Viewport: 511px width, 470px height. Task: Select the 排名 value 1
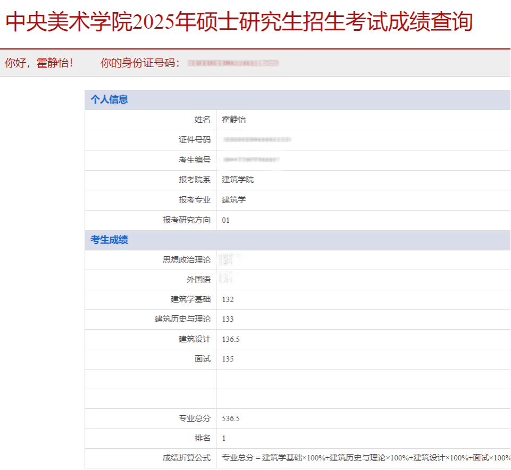tap(223, 438)
